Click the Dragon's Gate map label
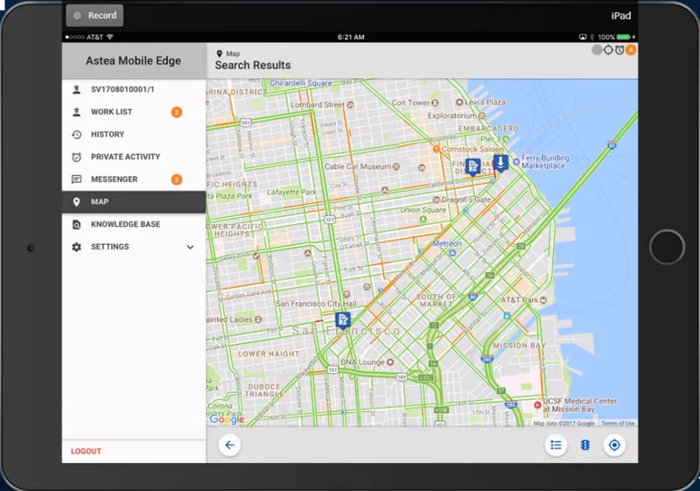The height and width of the screenshot is (491, 700). (466, 200)
